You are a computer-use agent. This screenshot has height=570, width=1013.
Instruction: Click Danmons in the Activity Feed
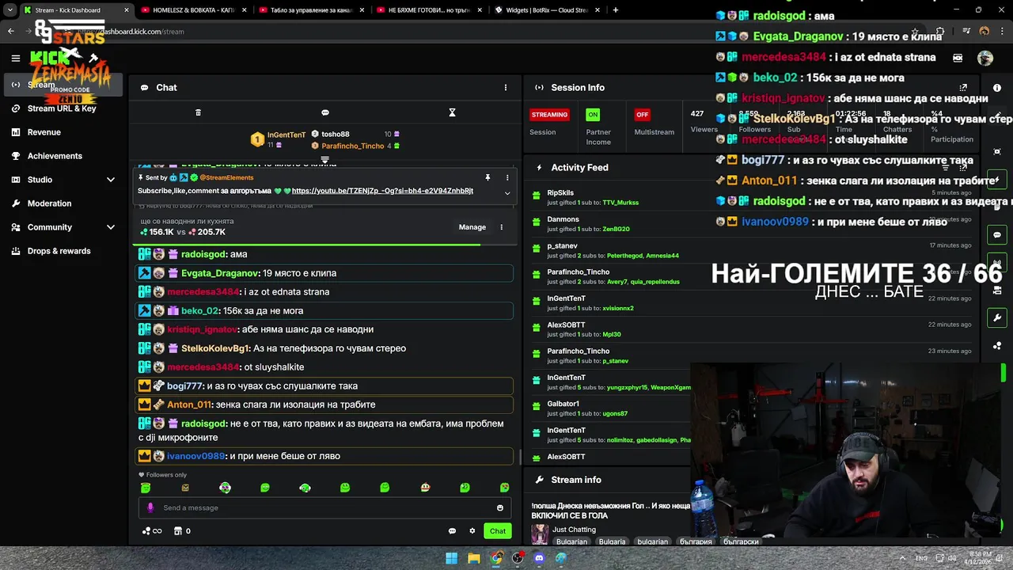[x=563, y=219]
